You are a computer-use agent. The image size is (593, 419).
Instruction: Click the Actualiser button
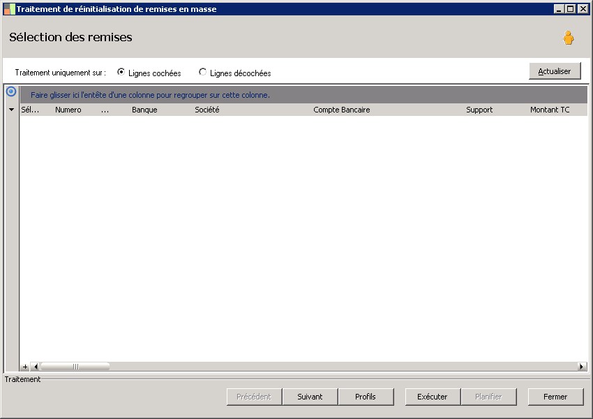point(555,71)
